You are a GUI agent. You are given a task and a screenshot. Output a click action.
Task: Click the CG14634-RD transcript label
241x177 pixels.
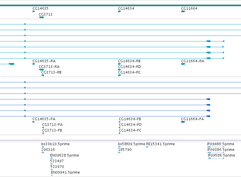coord(129,67)
